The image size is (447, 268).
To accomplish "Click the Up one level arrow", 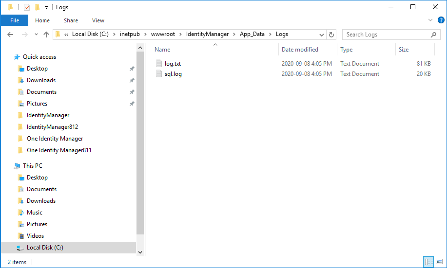I will pyautogui.click(x=46, y=35).
